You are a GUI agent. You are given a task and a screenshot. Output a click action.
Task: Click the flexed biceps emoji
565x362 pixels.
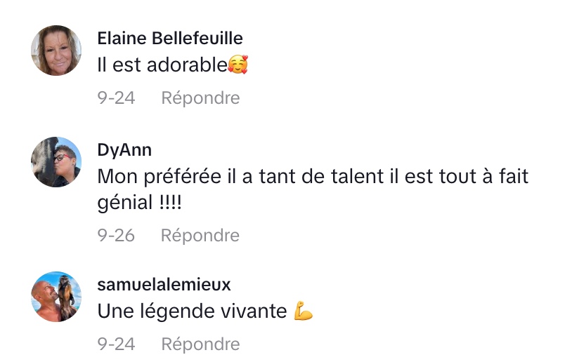coord(304,311)
